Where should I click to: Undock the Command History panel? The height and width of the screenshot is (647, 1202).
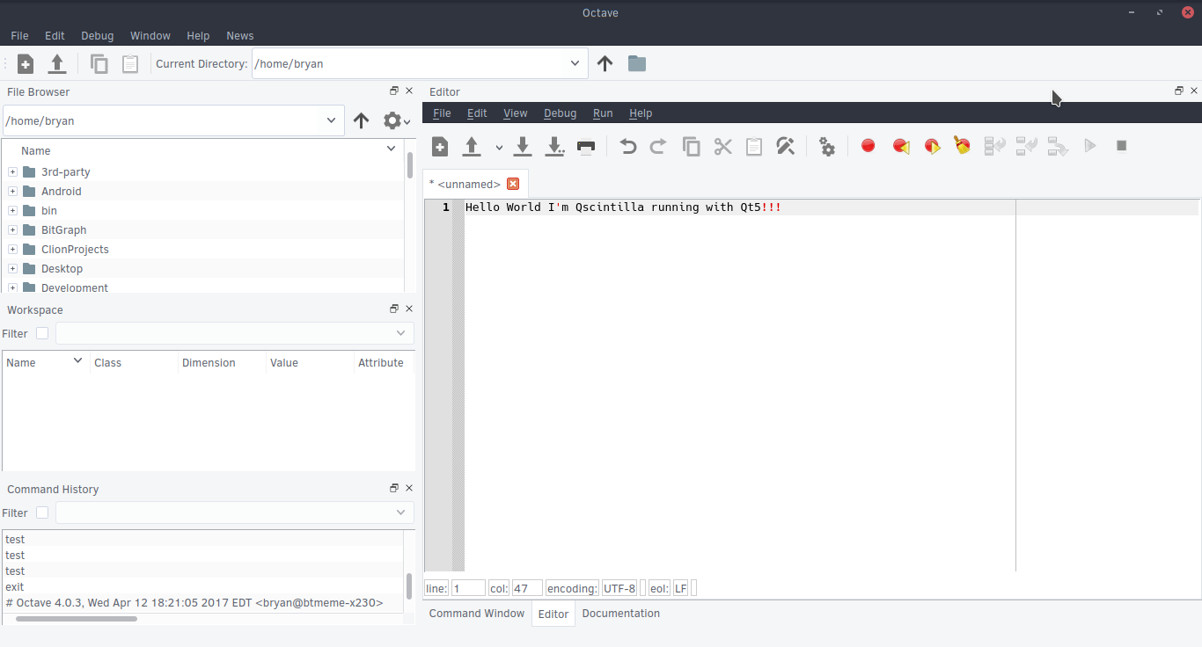[394, 489]
